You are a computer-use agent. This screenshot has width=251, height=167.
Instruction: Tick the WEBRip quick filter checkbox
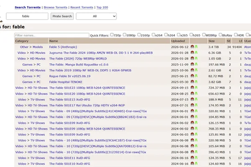204,35
